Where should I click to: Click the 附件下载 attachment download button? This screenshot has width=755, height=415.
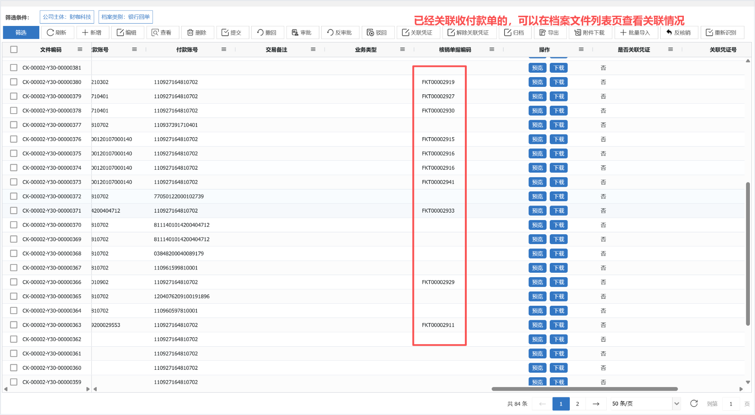coord(590,33)
